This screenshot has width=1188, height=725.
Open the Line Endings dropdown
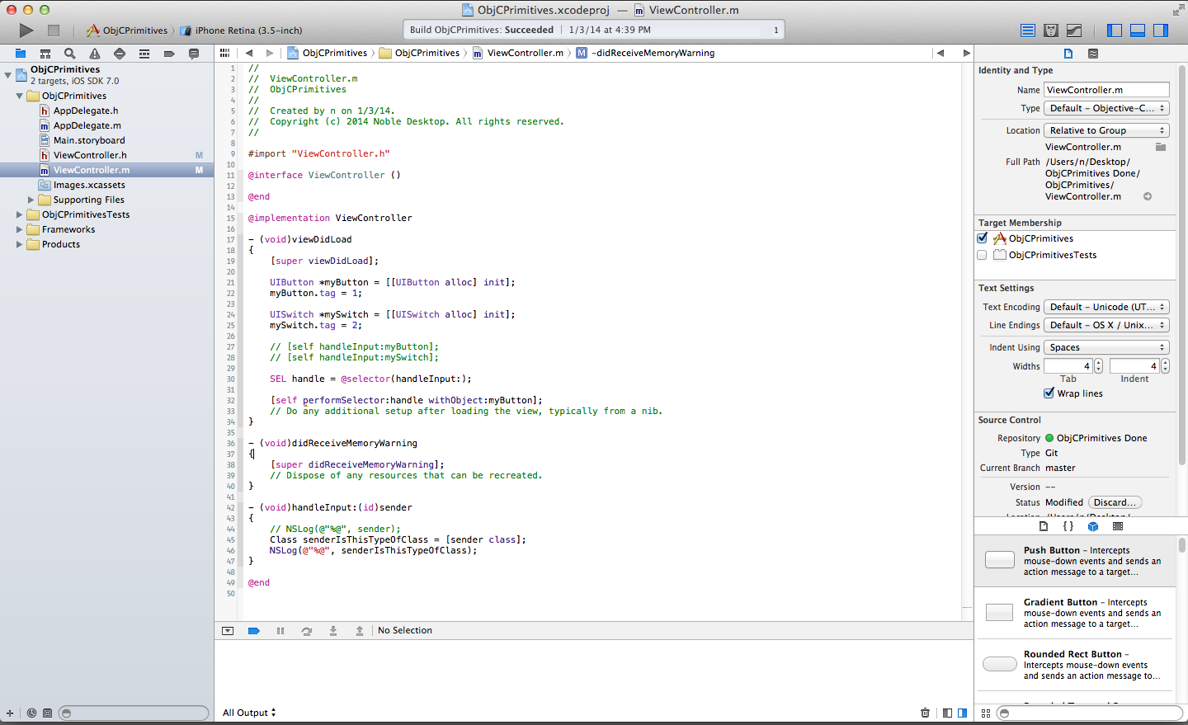pyautogui.click(x=1107, y=325)
